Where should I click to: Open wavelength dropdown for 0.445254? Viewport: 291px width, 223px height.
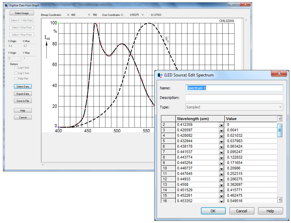click(x=221, y=163)
